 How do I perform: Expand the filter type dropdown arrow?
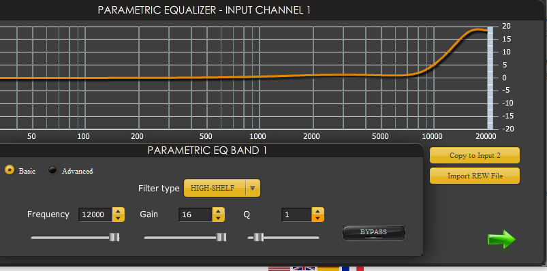pyautogui.click(x=253, y=188)
